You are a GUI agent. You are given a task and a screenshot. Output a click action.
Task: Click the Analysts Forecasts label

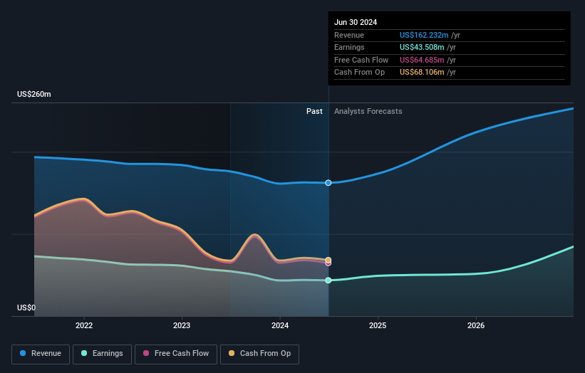coord(368,111)
